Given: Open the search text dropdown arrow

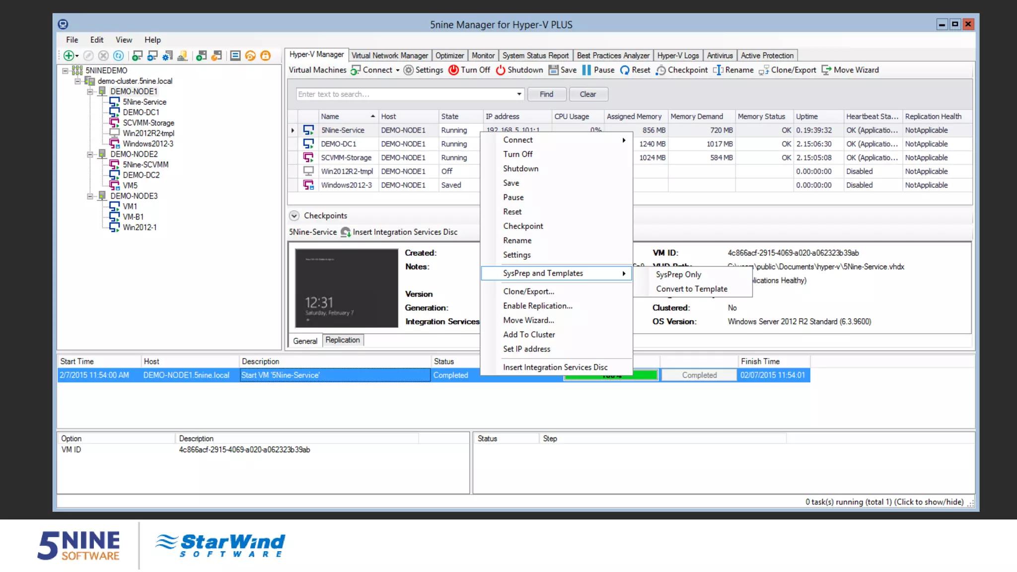Looking at the screenshot, I should (x=519, y=94).
